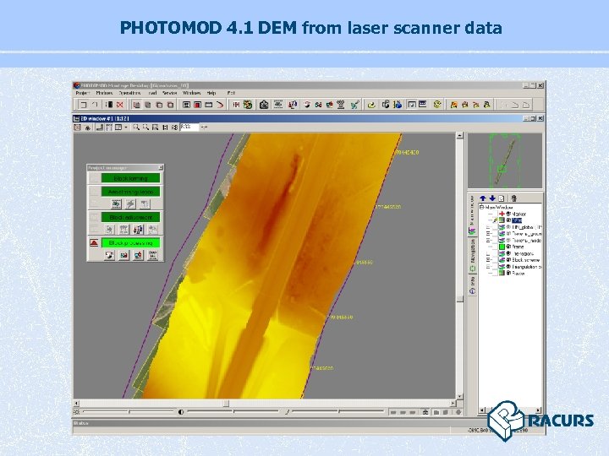This screenshot has height=456, width=609.
Task: Click the red X delete toolbar icon
Action: coord(120,105)
